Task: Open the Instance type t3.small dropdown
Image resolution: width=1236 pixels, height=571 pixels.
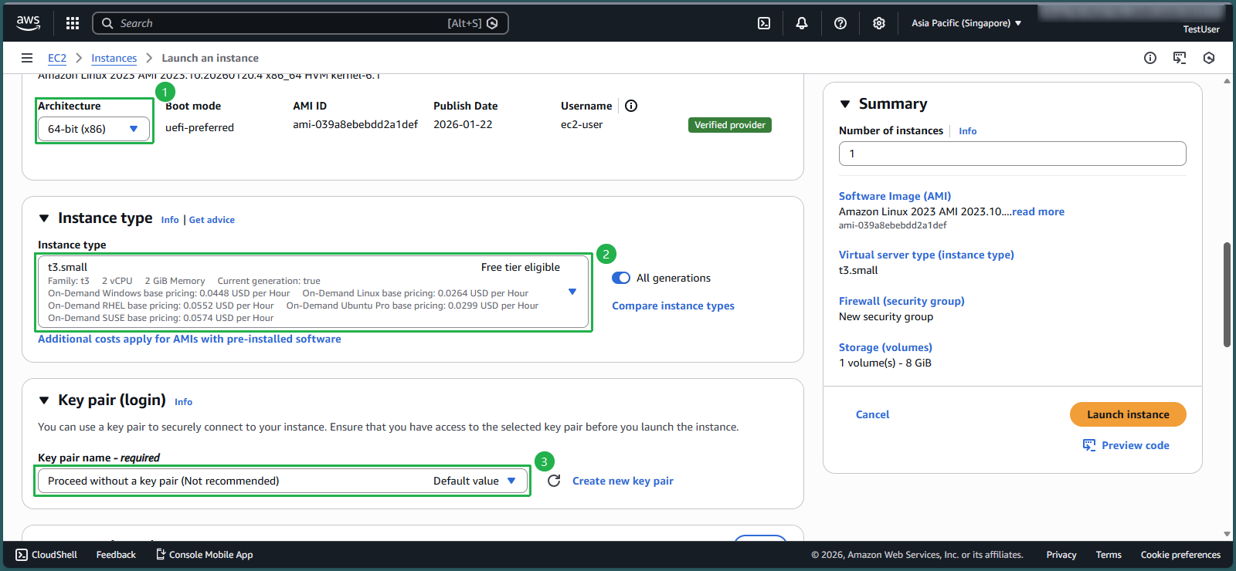Action: (314, 292)
